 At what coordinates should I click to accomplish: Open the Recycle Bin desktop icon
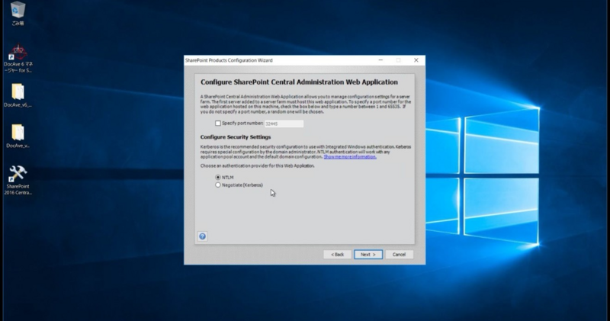pyautogui.click(x=18, y=13)
